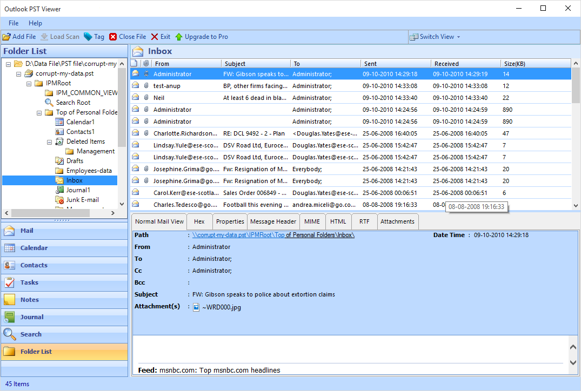The image size is (581, 391).
Task: Click the Close File red icon
Action: (x=113, y=37)
